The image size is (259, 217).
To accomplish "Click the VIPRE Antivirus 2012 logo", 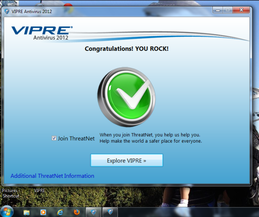I will click(42, 33).
